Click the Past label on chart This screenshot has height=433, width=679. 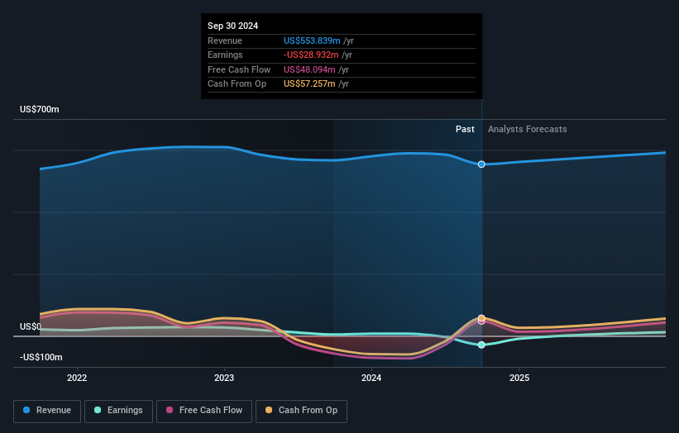coord(465,129)
